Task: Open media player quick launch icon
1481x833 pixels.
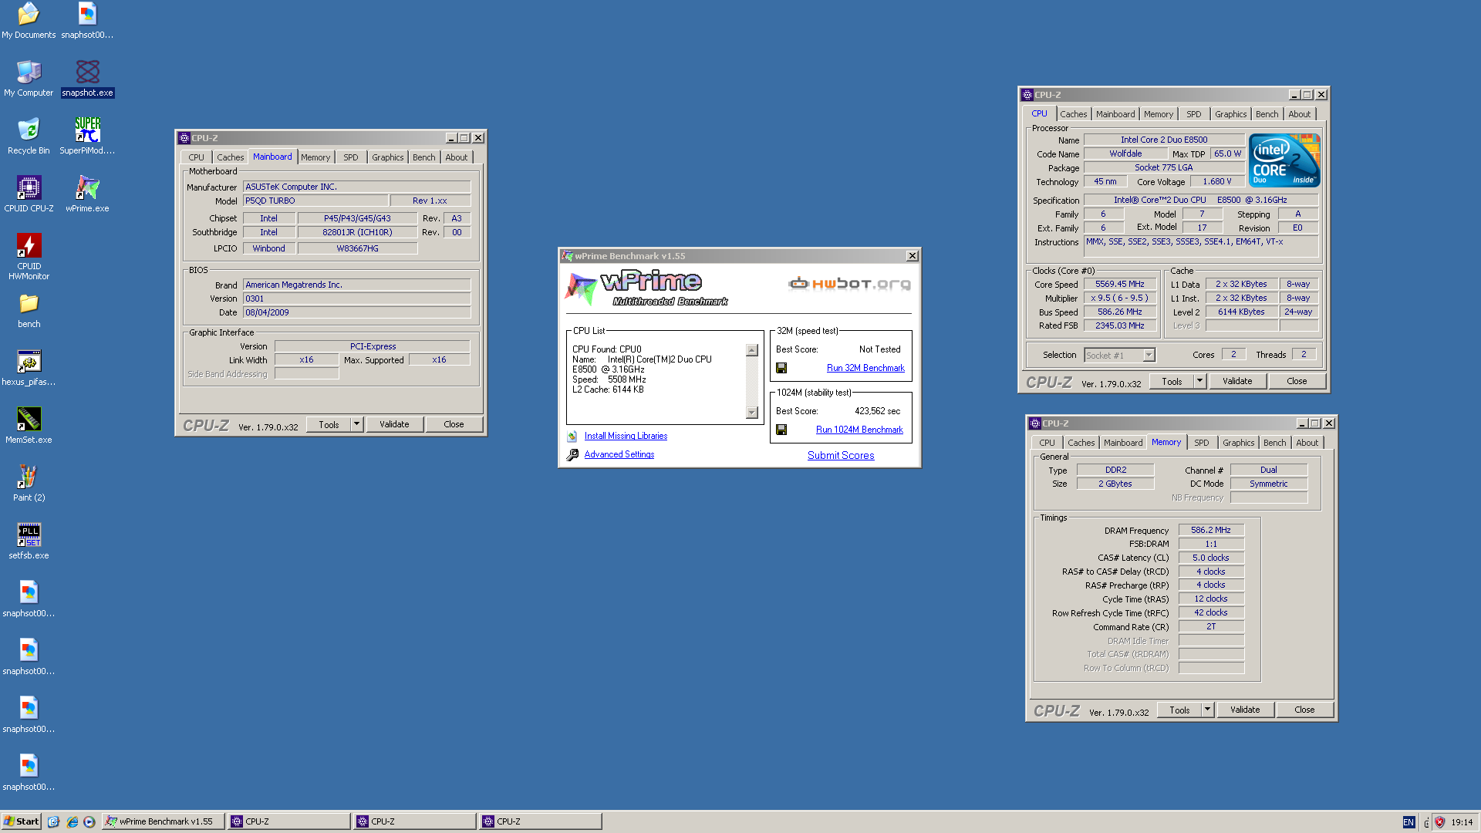Action: tap(89, 822)
